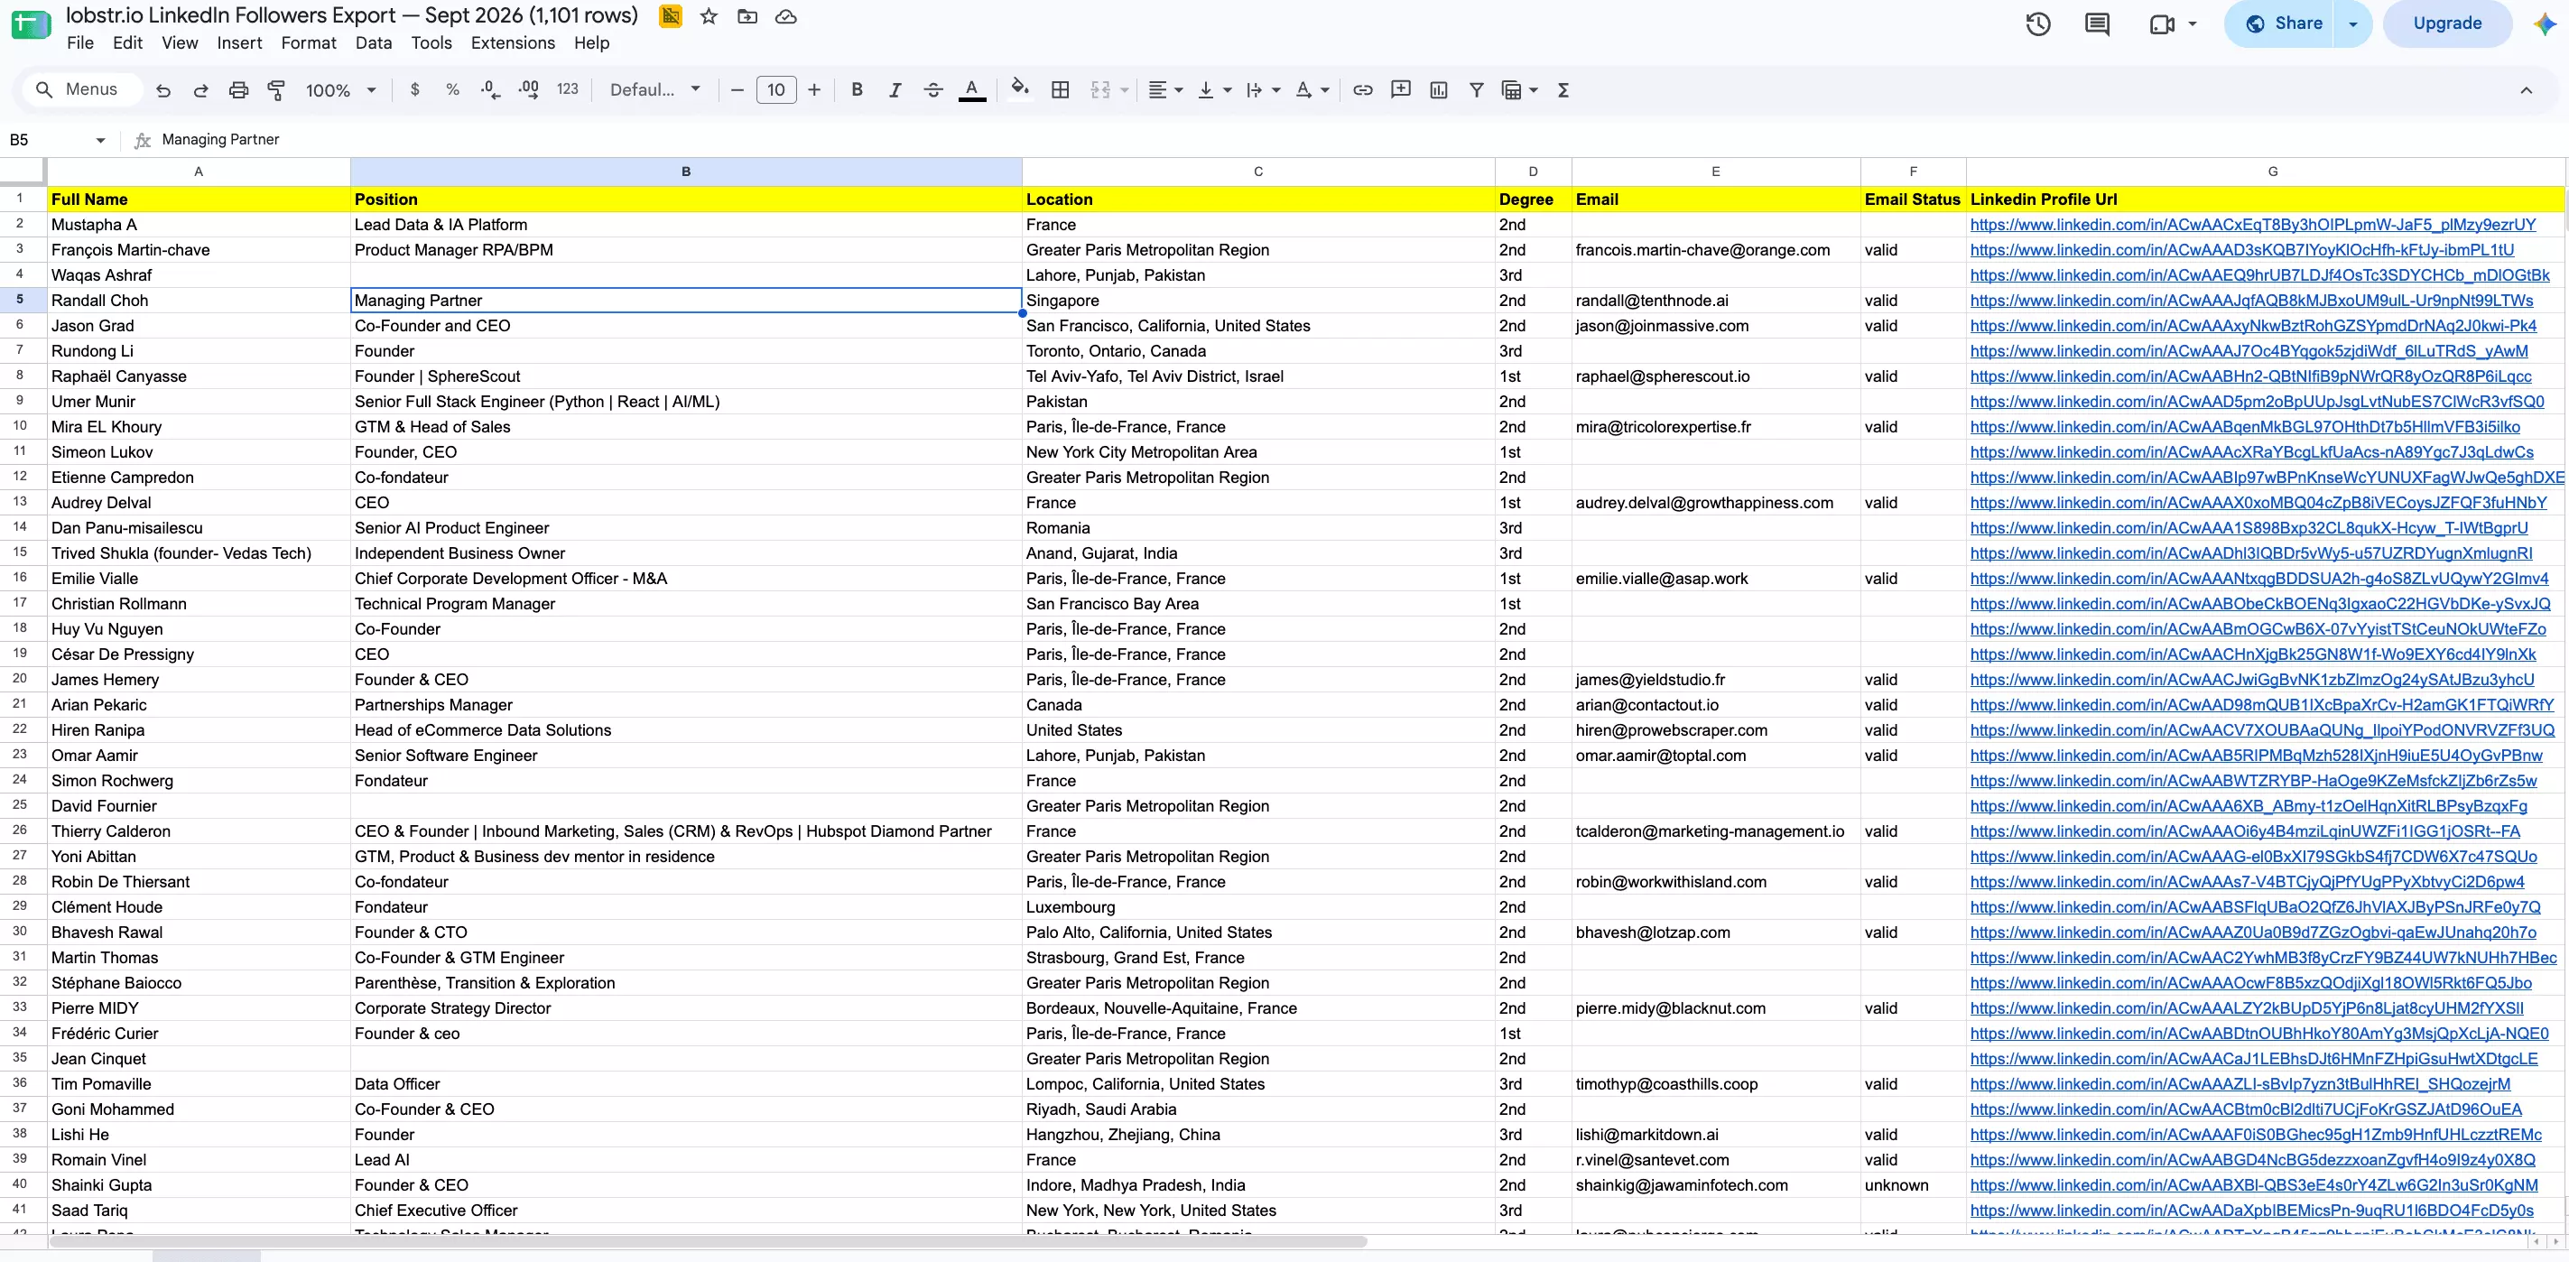Click the horizontal scrollbar
The image size is (2569, 1262).
[708, 1242]
